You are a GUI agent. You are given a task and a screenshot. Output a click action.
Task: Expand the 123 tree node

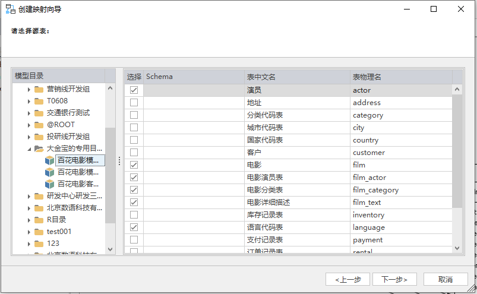(x=29, y=244)
